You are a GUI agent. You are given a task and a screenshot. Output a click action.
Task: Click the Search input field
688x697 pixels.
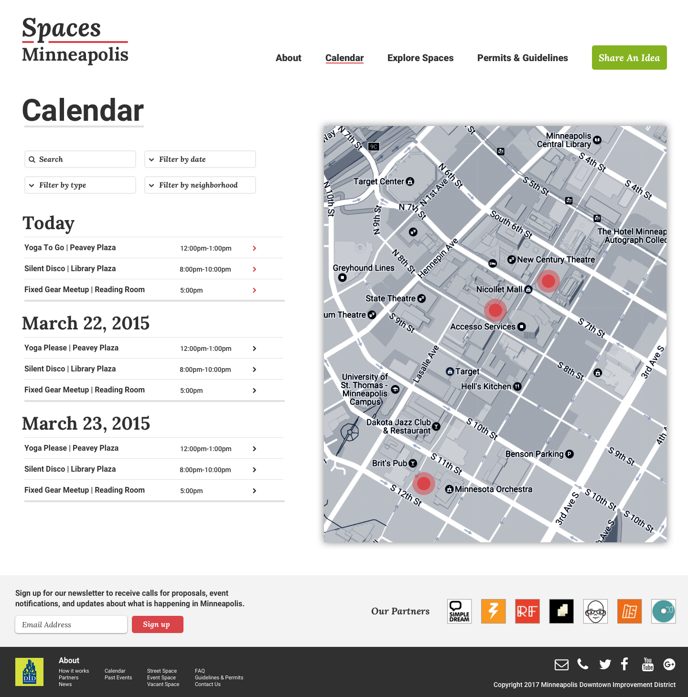[x=80, y=159]
